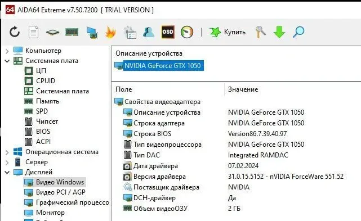Select Операционная система in the tree
Image resolution: width=361 pixels, height=221 pixels.
[x=62, y=152]
